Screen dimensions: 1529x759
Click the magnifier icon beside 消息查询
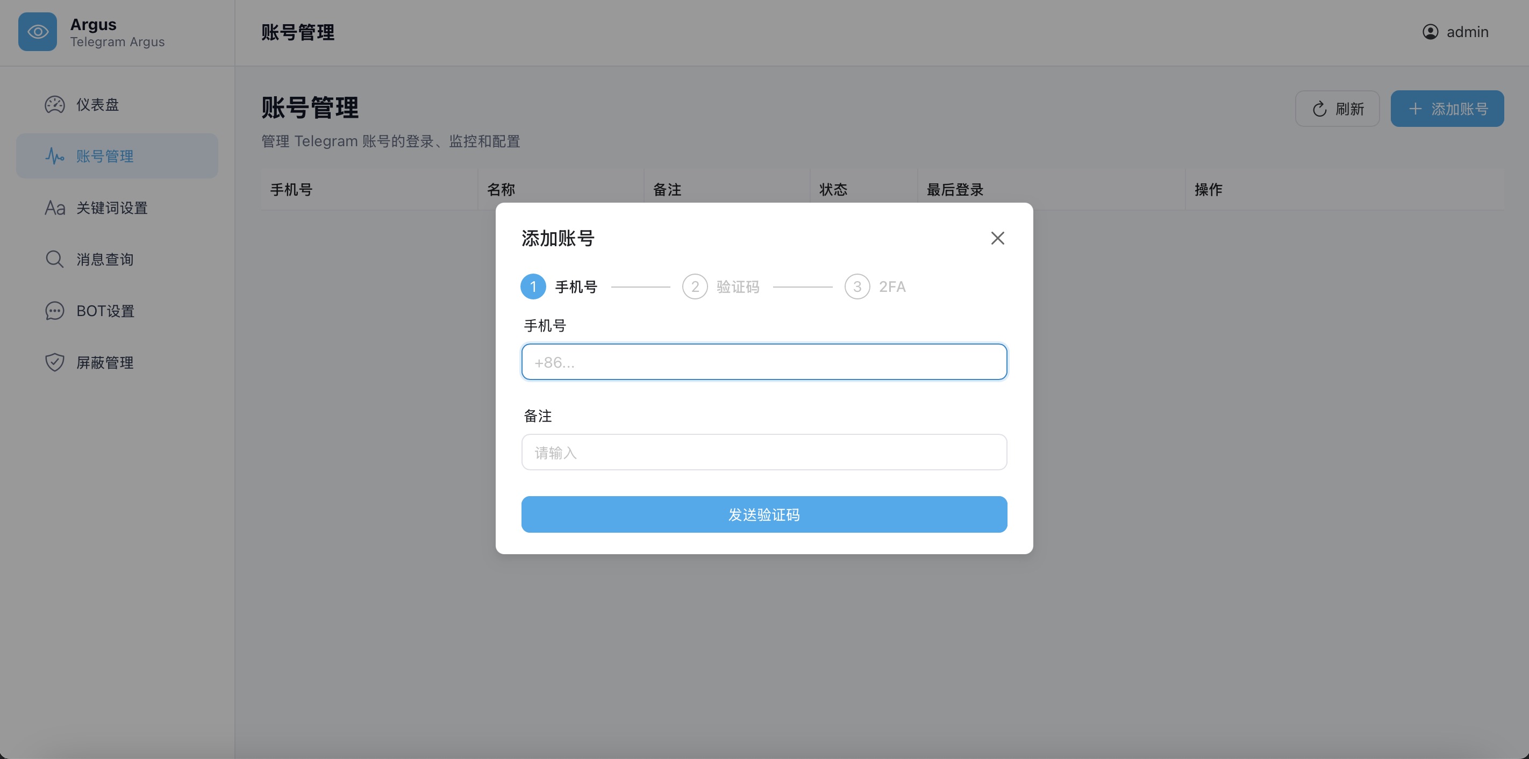[x=55, y=259]
